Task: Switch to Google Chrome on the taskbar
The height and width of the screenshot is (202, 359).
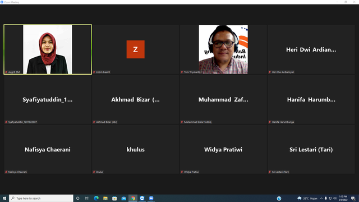Action: point(133,198)
